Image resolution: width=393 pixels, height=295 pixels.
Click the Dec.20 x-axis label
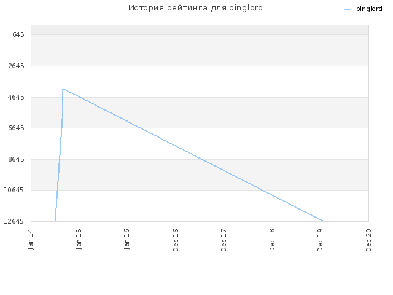(x=368, y=240)
